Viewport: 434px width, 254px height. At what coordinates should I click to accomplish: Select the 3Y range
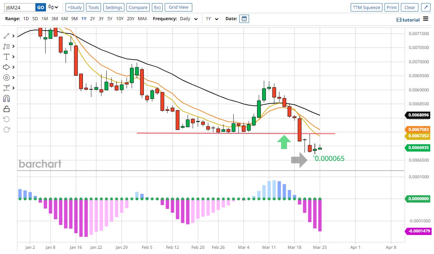click(x=101, y=19)
